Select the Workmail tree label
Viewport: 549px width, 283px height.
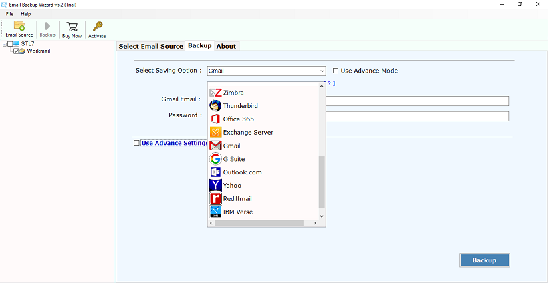click(39, 51)
